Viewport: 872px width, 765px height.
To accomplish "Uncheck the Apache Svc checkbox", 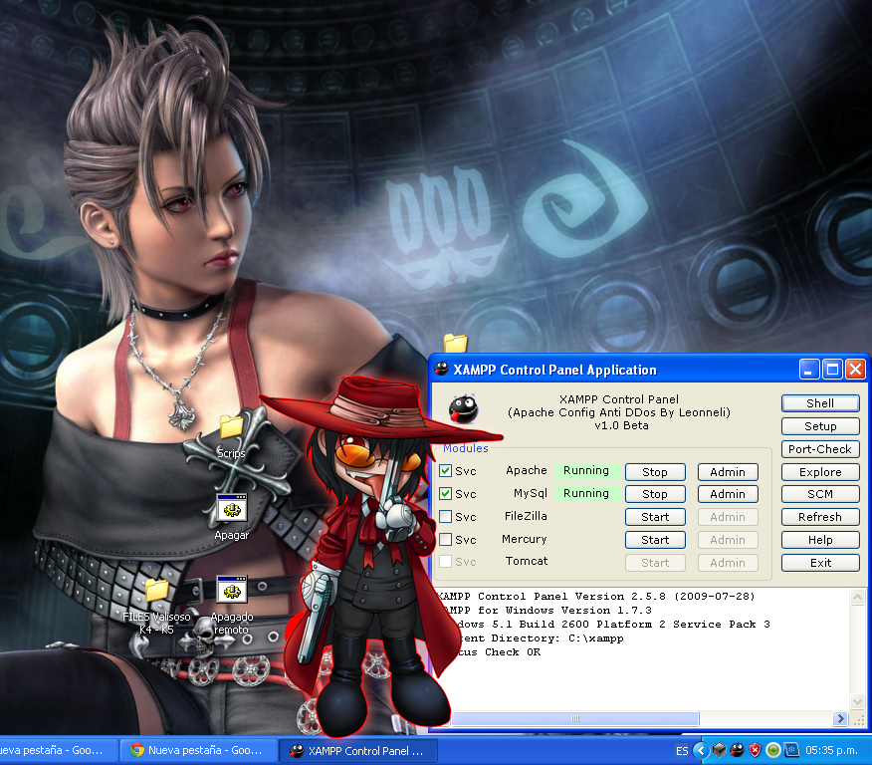I will [446, 471].
